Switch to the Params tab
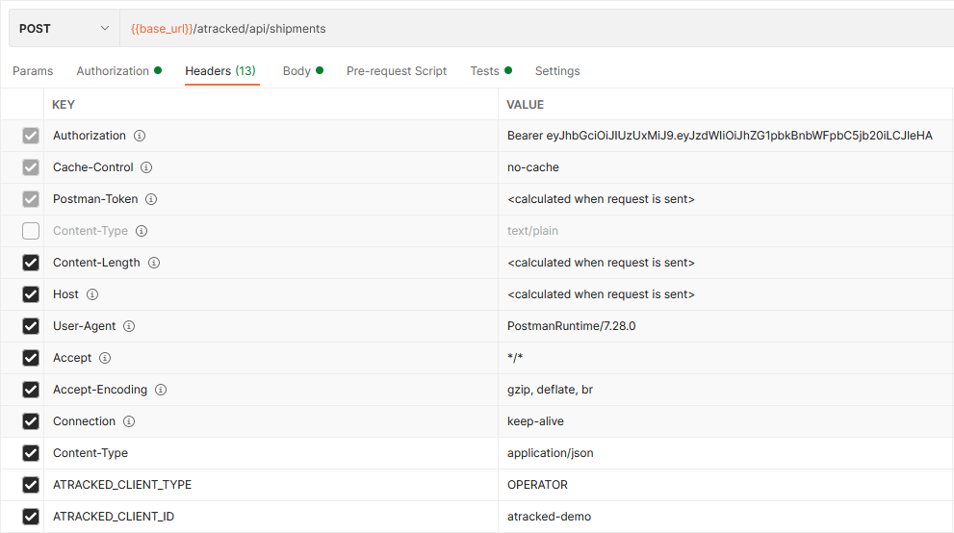 pyautogui.click(x=33, y=71)
